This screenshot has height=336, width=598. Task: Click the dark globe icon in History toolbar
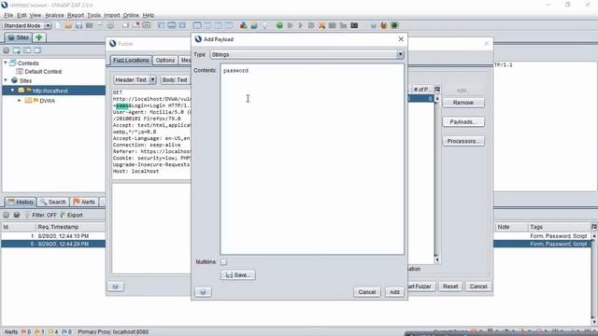(17, 215)
